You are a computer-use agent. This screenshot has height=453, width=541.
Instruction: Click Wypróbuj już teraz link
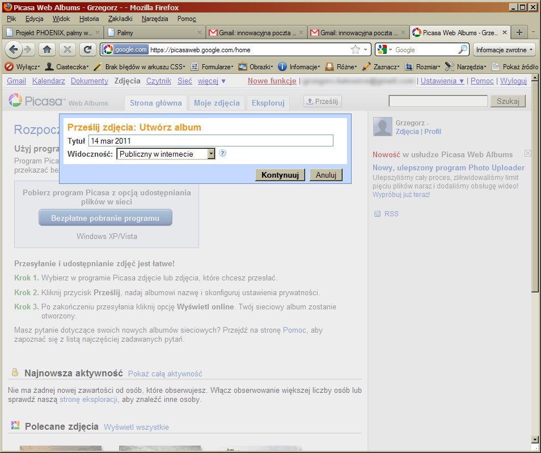[x=401, y=195]
